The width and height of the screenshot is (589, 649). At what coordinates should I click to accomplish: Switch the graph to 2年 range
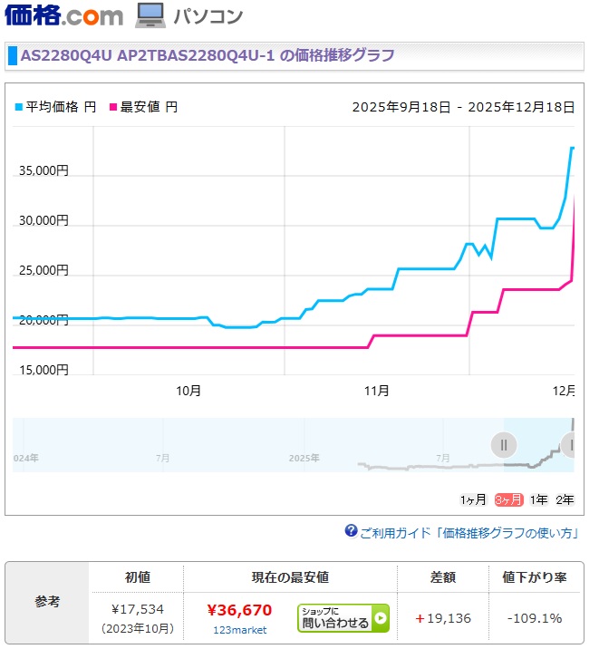pos(565,499)
